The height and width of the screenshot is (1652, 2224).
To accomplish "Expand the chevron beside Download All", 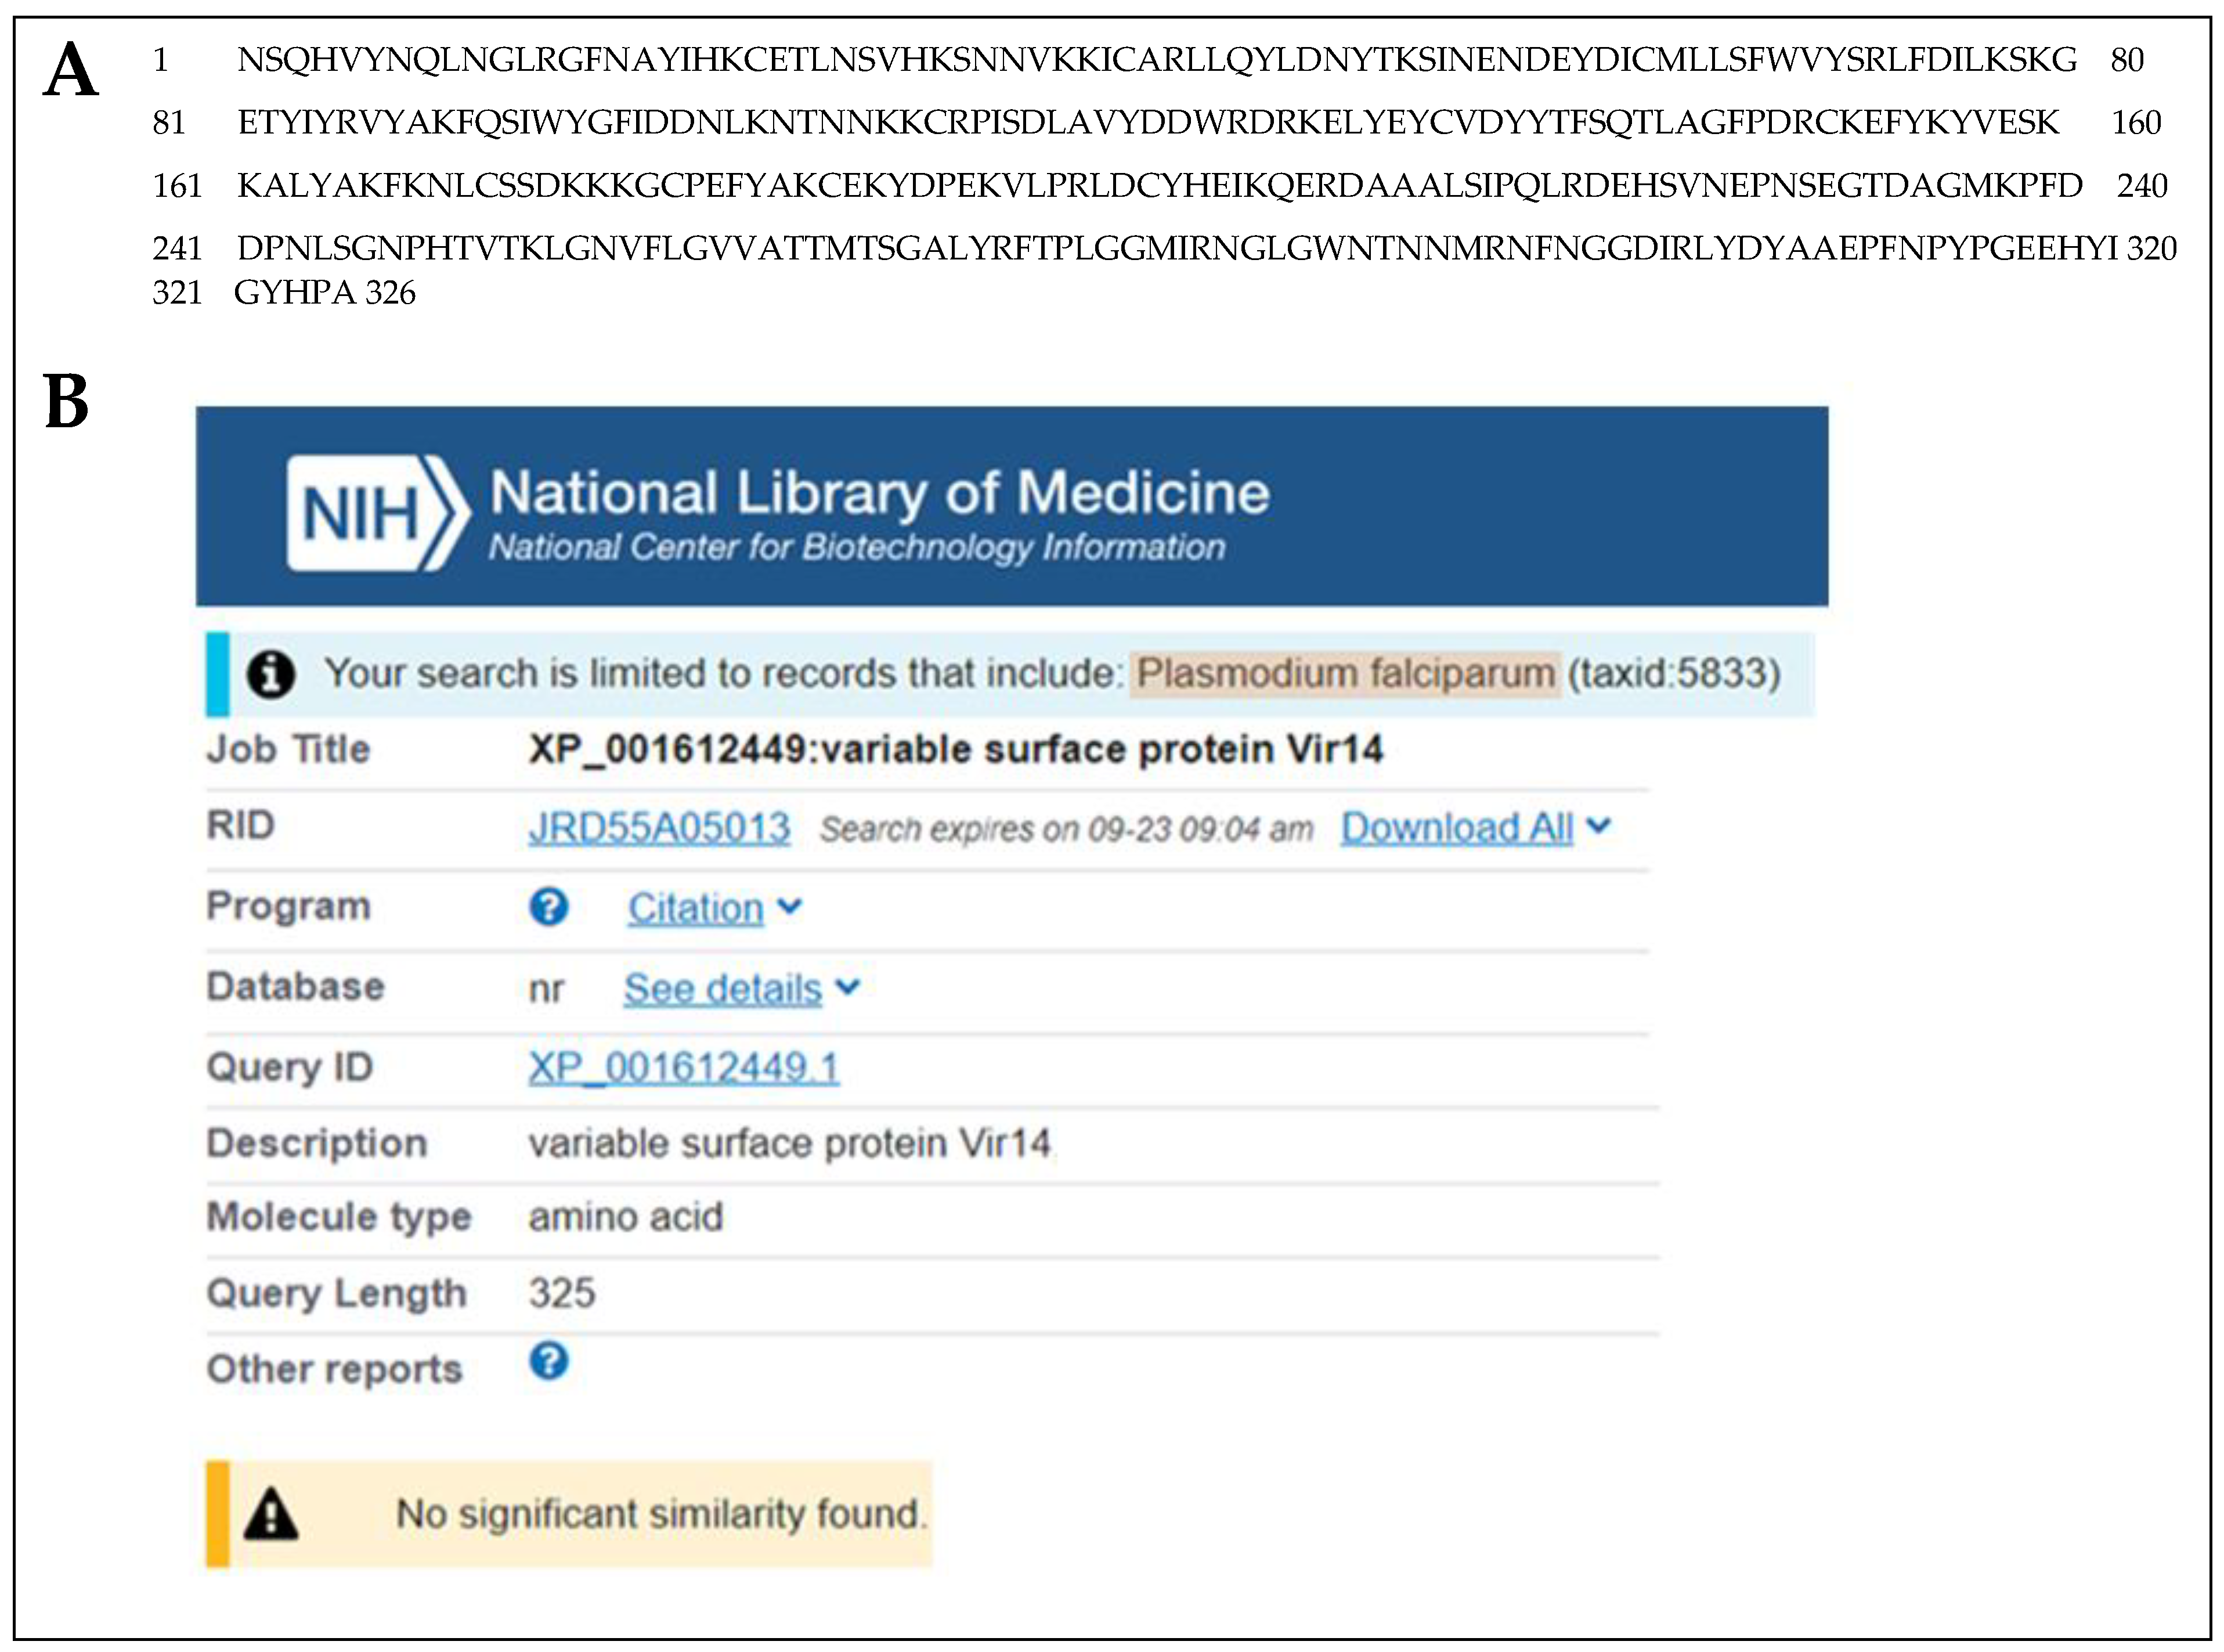I will coord(1600,826).
